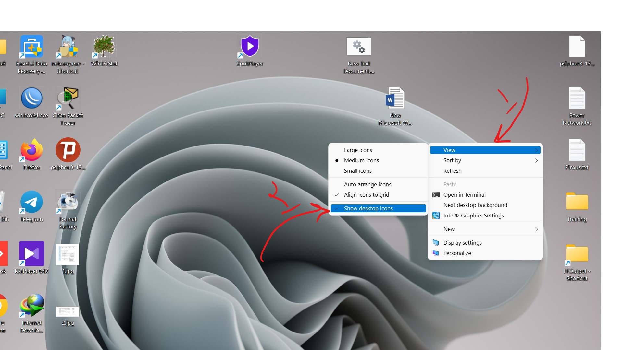
Task: Select the 1.jpg image thumbnail
Action: pyautogui.click(x=68, y=254)
